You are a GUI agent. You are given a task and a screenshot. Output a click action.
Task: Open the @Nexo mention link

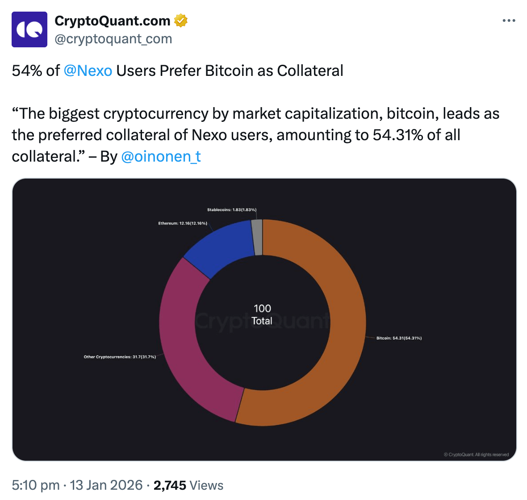click(88, 71)
